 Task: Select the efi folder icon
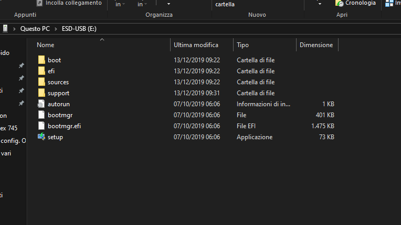coord(41,71)
